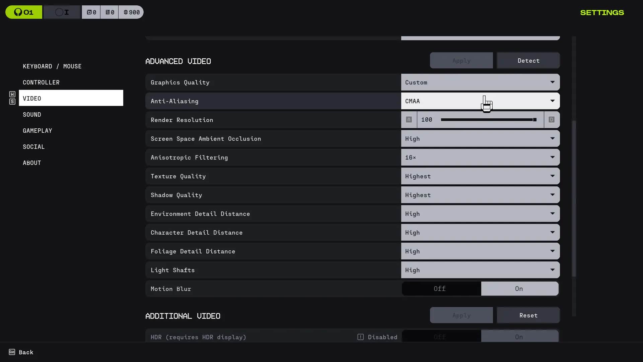Turn Motion Blur On
Screen dimensions: 643x362
(x=519, y=289)
